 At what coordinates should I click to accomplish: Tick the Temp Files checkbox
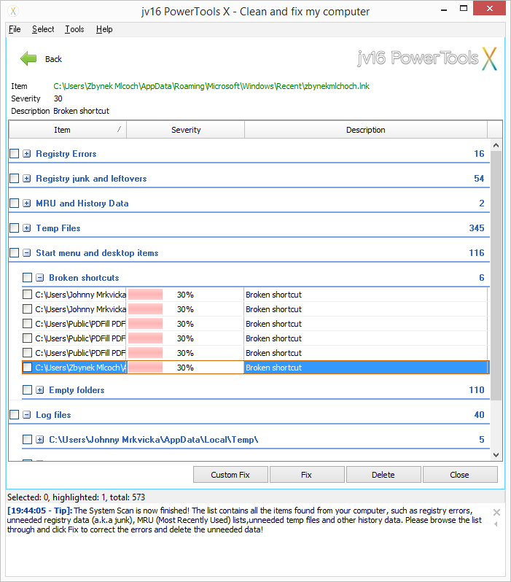[x=14, y=228]
